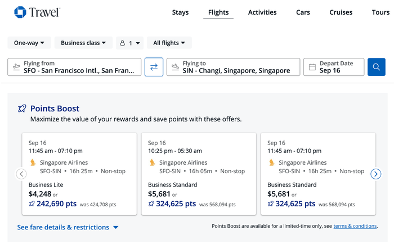This screenshot has height=244, width=394.
Task: Click the Points Boost rocket icon in heading
Action: 22,109
